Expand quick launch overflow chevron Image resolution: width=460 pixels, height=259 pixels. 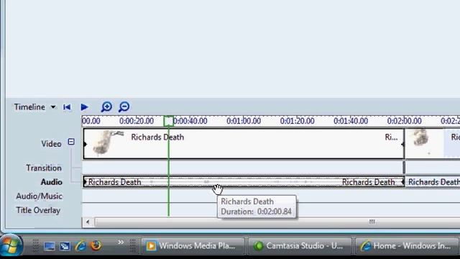[121, 242]
